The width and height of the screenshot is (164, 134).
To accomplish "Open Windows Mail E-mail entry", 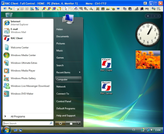I will [x=28, y=31].
